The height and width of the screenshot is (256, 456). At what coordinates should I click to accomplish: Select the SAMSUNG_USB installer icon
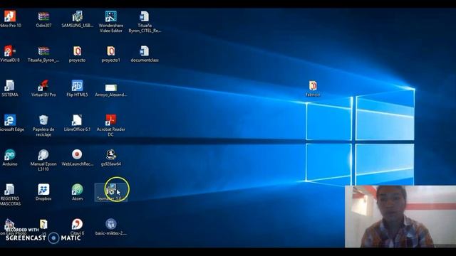pyautogui.click(x=78, y=16)
